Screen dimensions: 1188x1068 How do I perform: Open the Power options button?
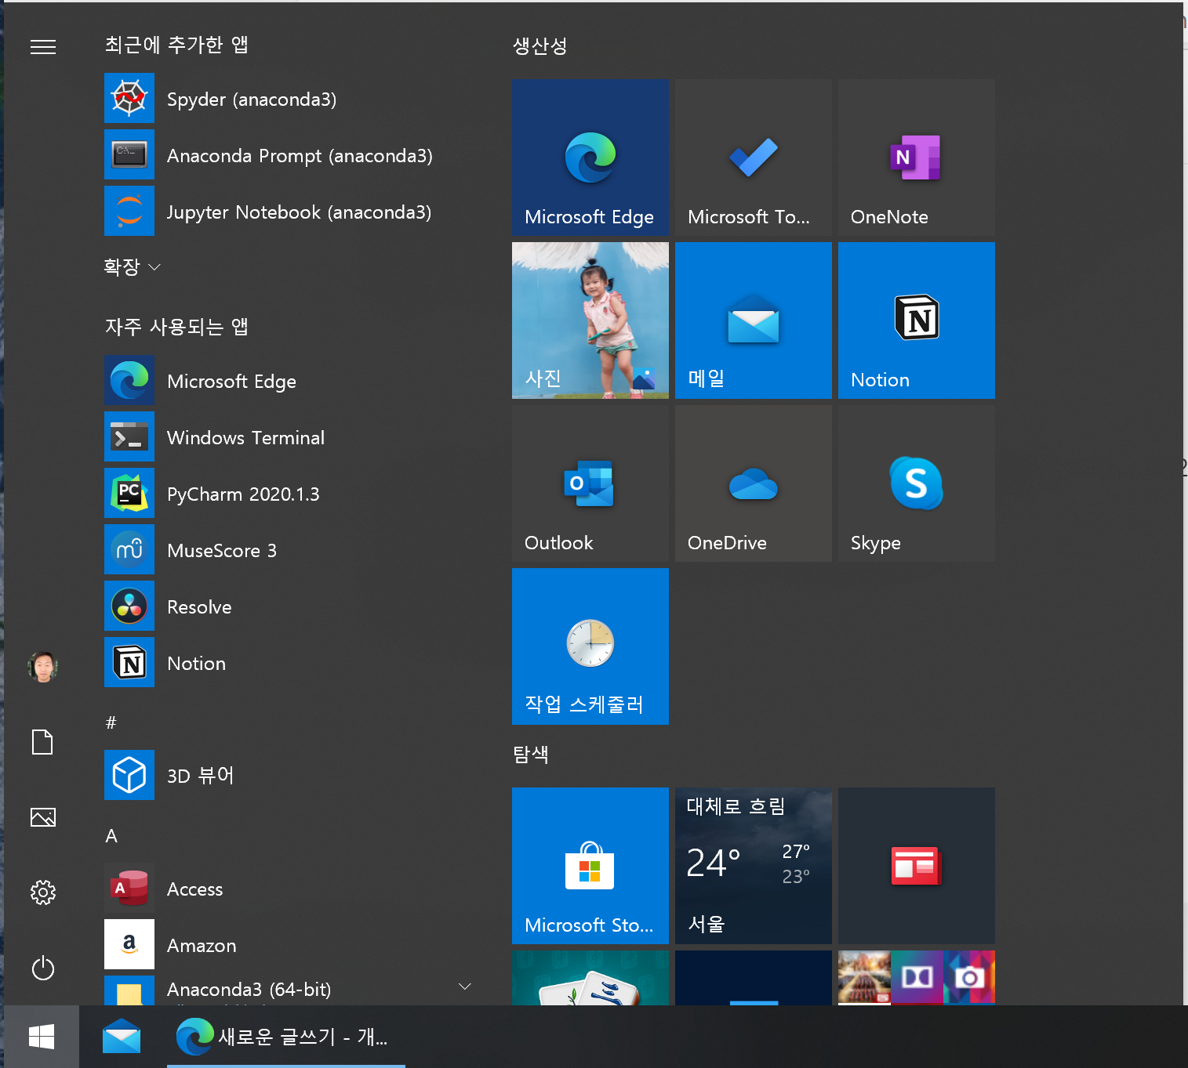(43, 968)
